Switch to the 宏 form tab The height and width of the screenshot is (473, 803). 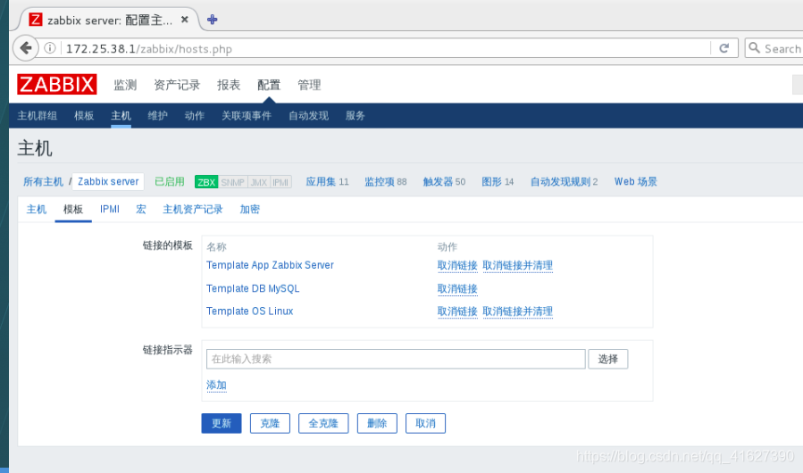tap(141, 210)
